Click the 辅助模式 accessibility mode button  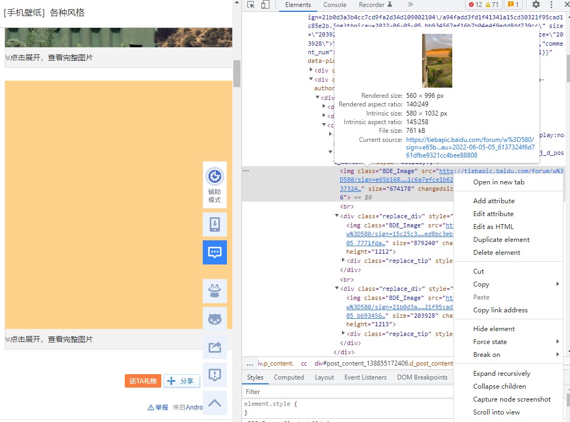(x=215, y=185)
